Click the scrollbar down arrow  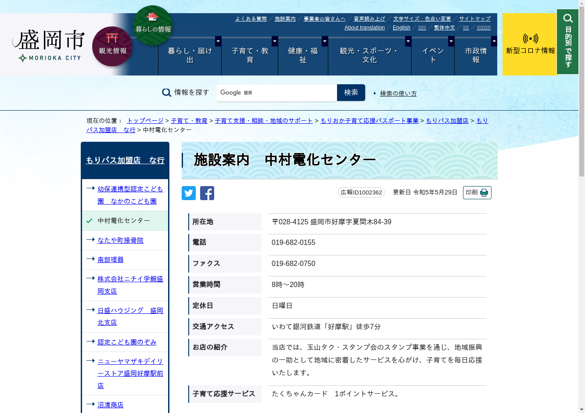[x=581, y=409]
